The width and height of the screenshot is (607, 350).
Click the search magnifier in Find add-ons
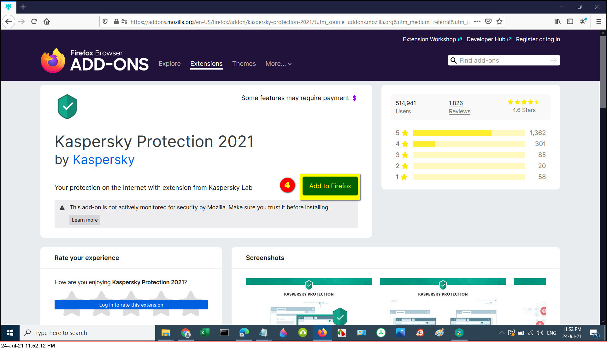(x=453, y=60)
